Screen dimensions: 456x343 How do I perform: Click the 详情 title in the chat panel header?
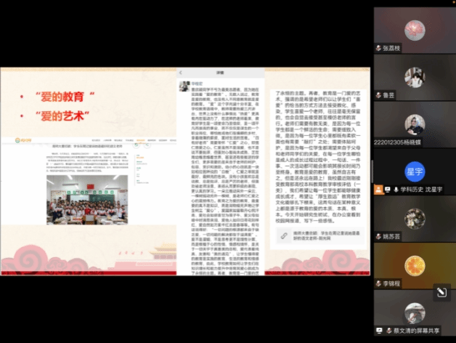coord(221,73)
